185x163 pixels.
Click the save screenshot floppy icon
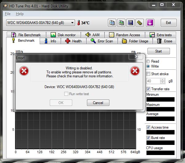point(130,23)
